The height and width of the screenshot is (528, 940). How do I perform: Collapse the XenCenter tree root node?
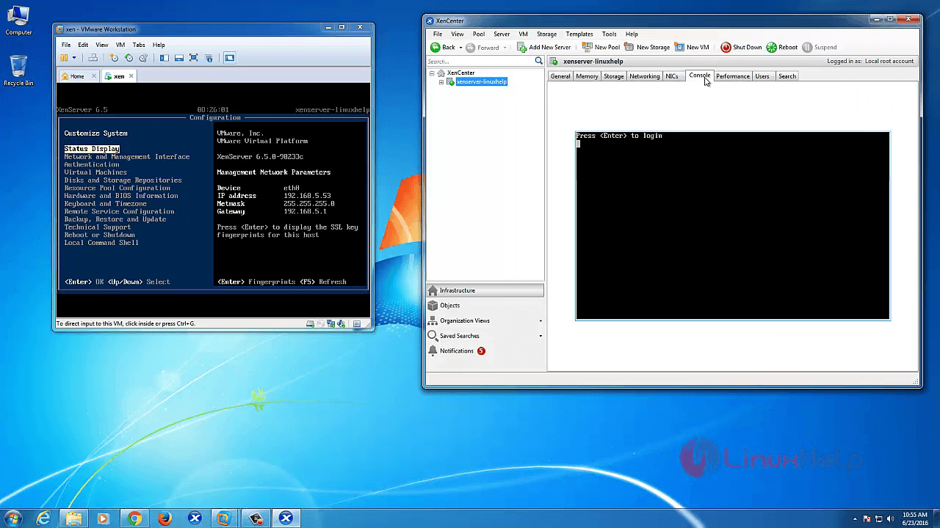click(432, 73)
